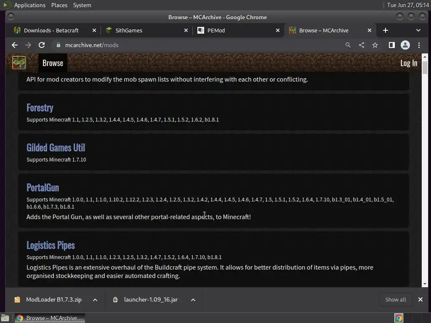
Task: Open the Applications menu
Action: point(30,5)
